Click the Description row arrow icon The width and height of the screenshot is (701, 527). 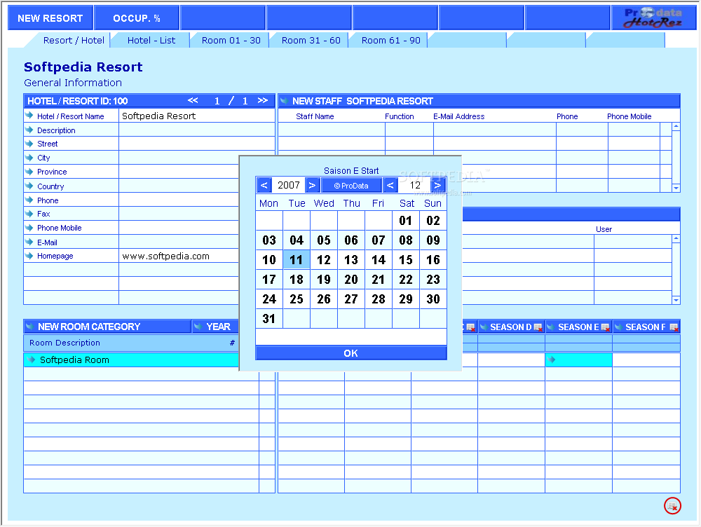tap(29, 130)
